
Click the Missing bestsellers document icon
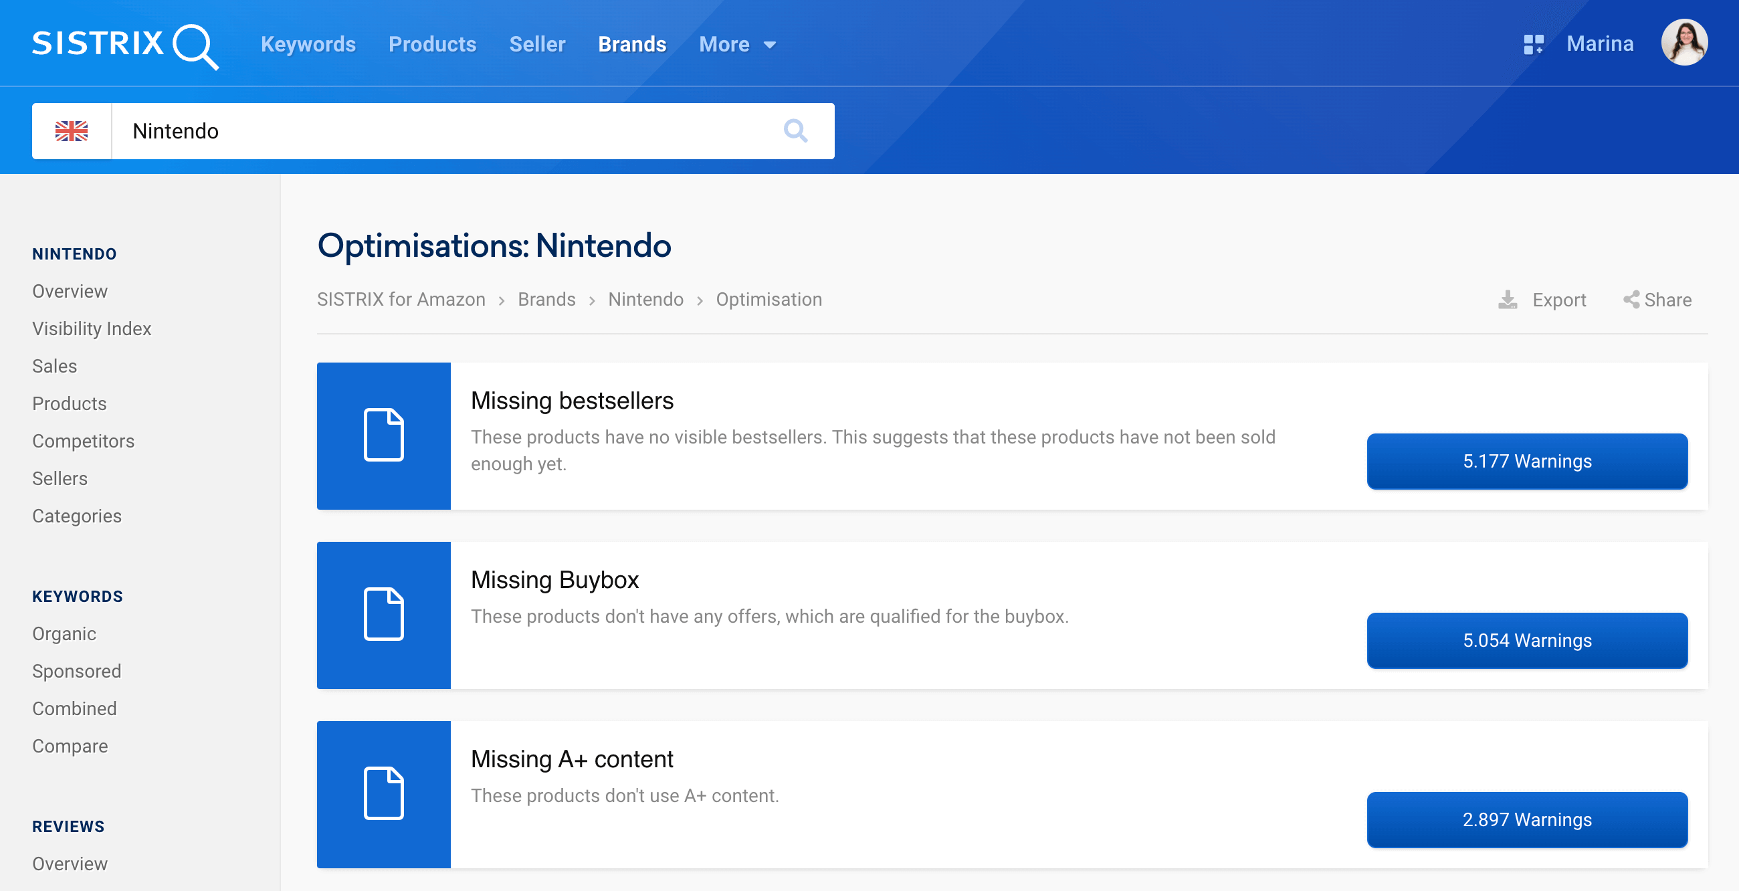pos(383,435)
